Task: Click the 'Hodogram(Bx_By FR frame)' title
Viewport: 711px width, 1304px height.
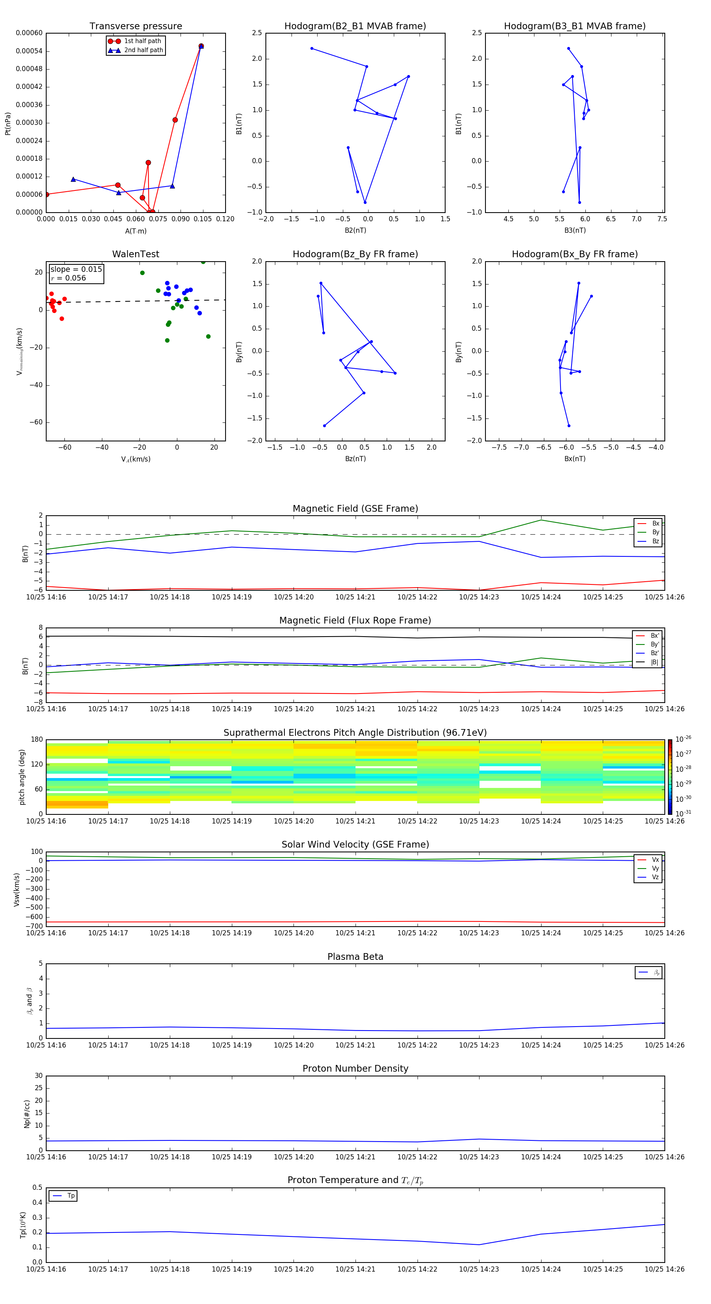Action: pyautogui.click(x=575, y=254)
